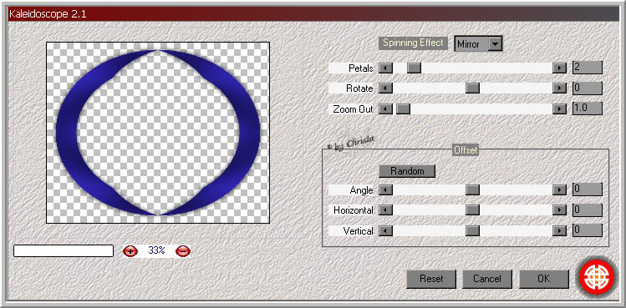The height and width of the screenshot is (308, 626).
Task: Click the Random offset button
Action: (407, 171)
